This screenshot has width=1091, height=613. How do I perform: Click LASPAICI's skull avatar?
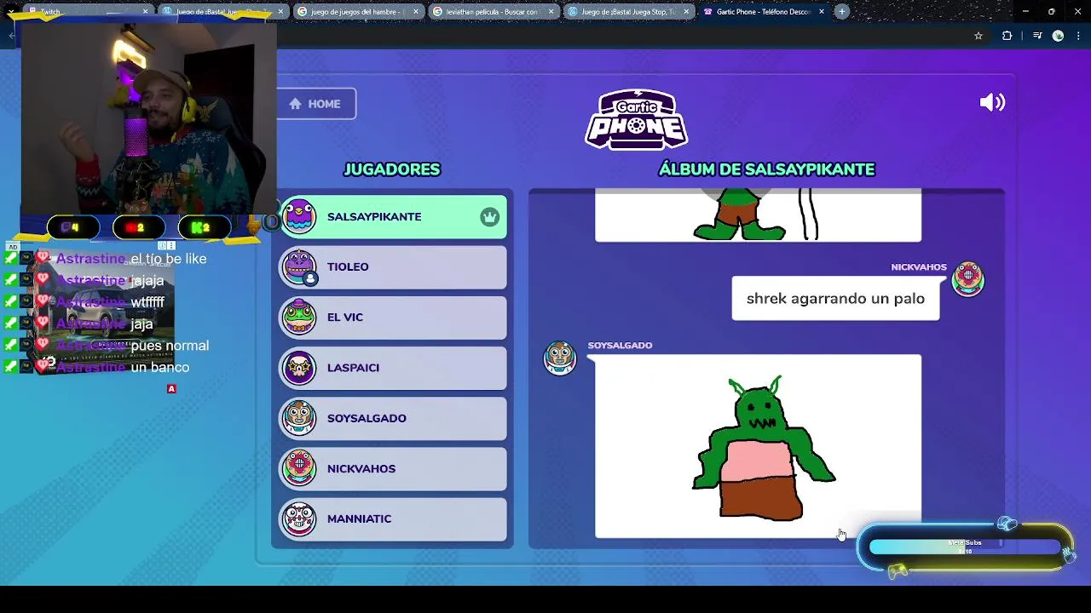point(299,368)
